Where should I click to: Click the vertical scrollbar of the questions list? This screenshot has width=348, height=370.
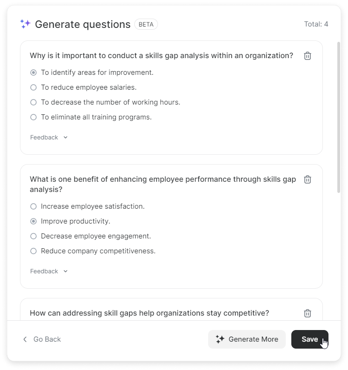pyautogui.click(x=339, y=116)
